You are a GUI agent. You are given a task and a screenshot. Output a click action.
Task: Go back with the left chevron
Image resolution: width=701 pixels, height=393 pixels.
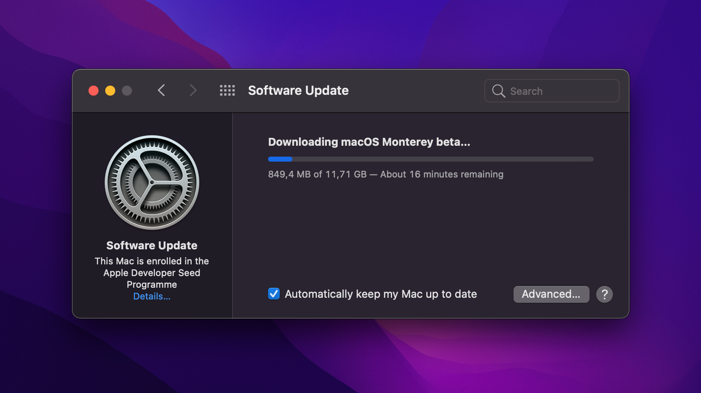pos(162,90)
